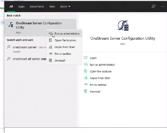Image resolution: width=167 pixels, height=133 pixels.
Task: Click Open in the details pane
Action: point(93,58)
